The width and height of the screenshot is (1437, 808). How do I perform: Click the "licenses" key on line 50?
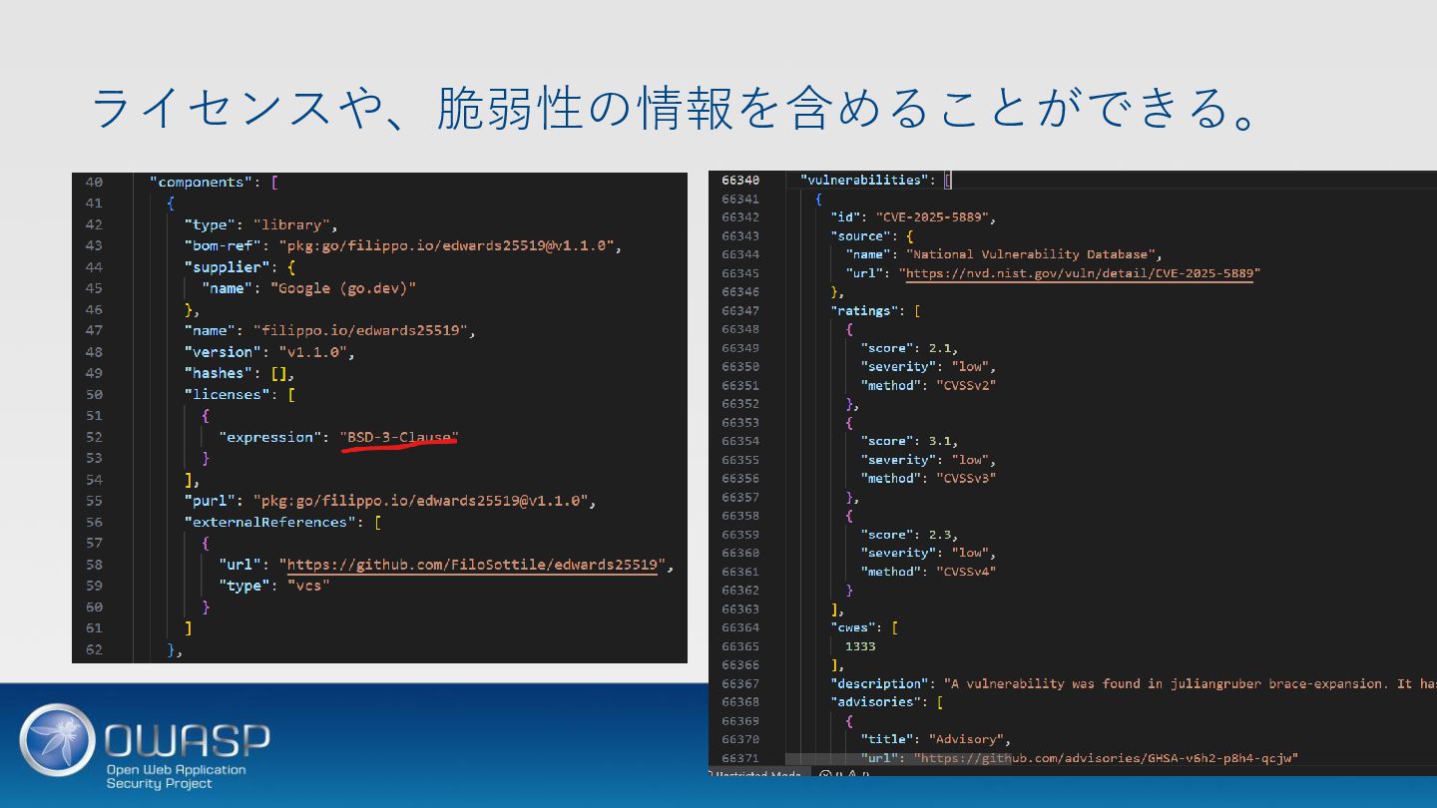pyautogui.click(x=228, y=394)
